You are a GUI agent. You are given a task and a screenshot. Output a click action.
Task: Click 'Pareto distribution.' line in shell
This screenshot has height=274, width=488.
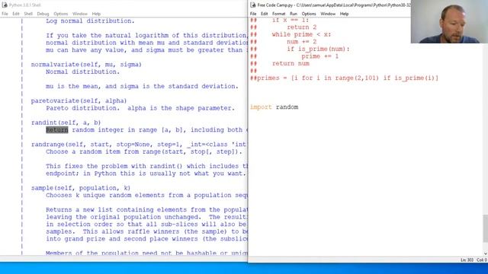point(140,108)
